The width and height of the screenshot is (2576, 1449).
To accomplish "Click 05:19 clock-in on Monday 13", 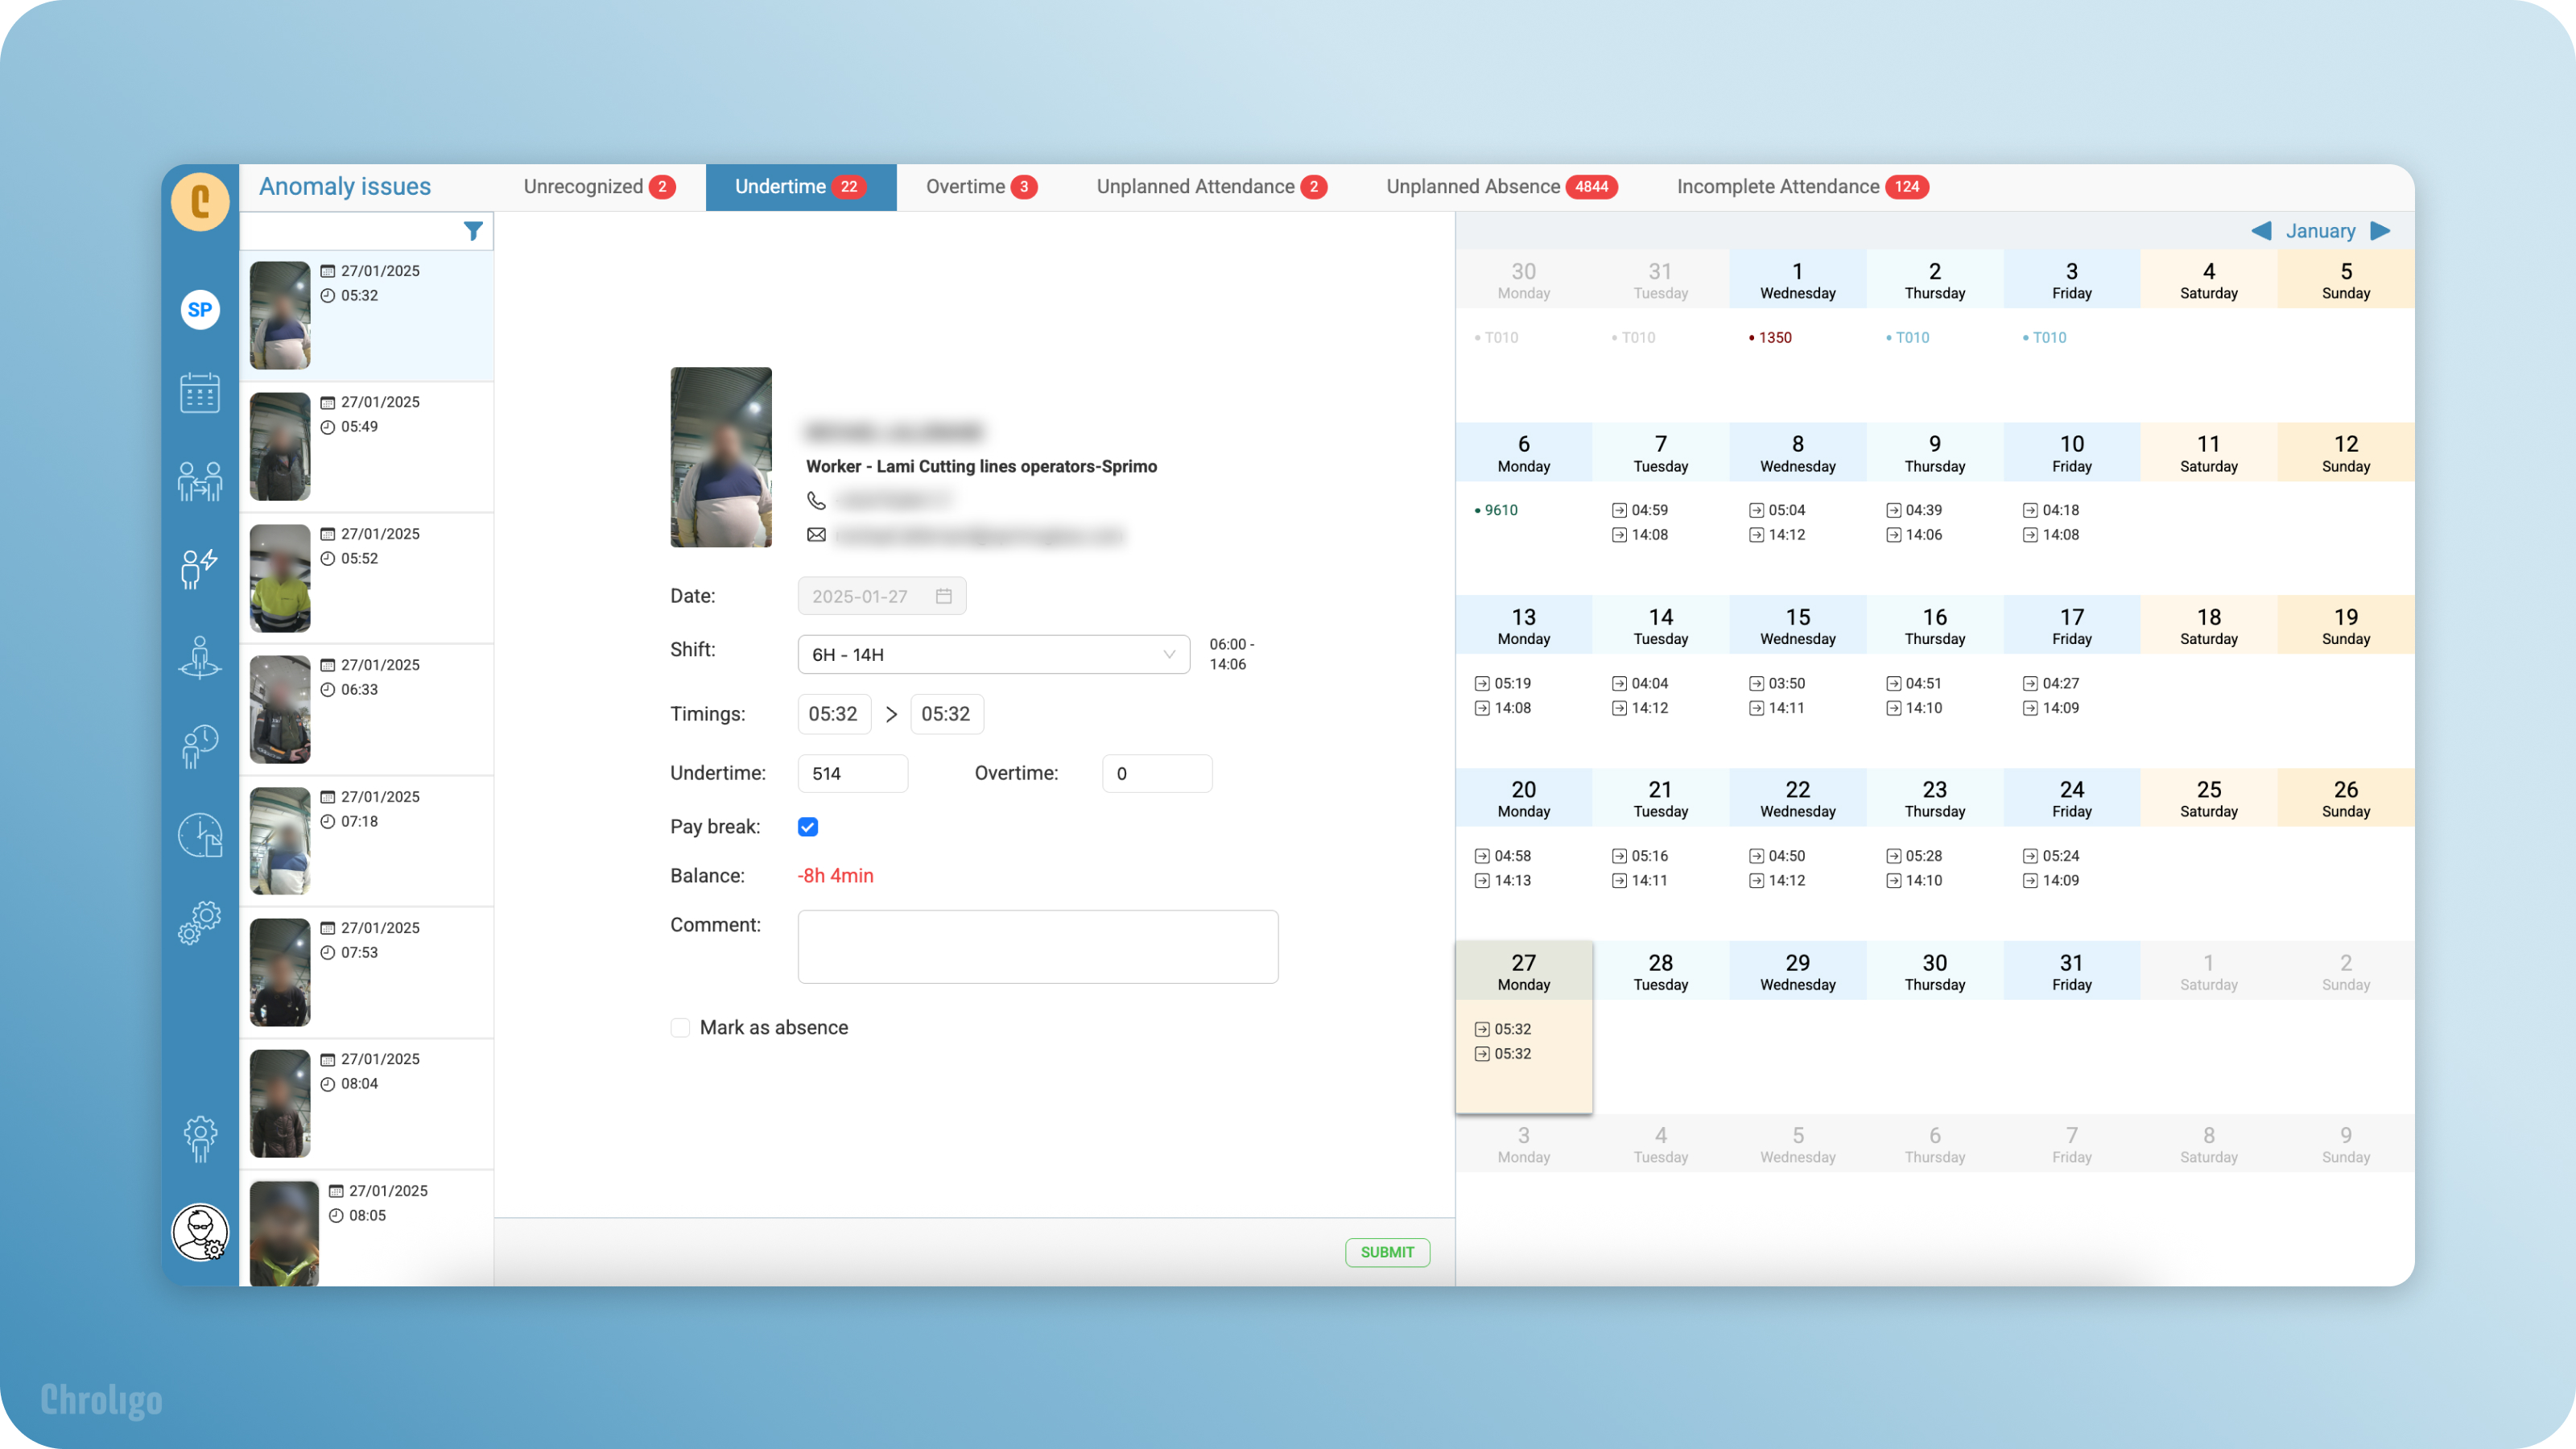I will coord(1503,684).
